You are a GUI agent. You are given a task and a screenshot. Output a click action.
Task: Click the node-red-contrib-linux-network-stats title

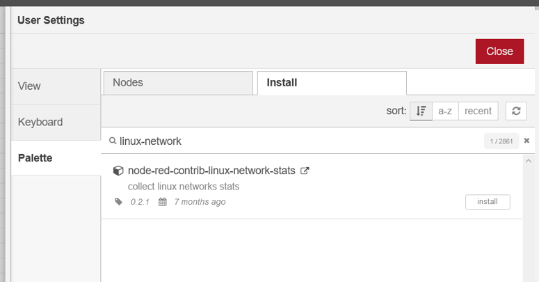(211, 171)
